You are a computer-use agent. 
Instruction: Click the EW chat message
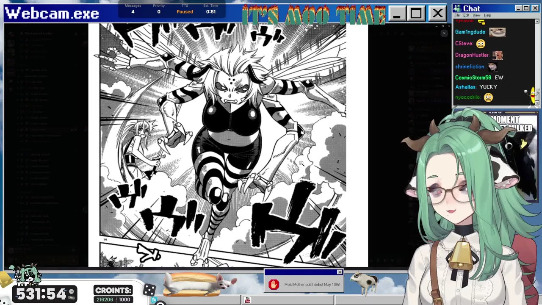499,78
